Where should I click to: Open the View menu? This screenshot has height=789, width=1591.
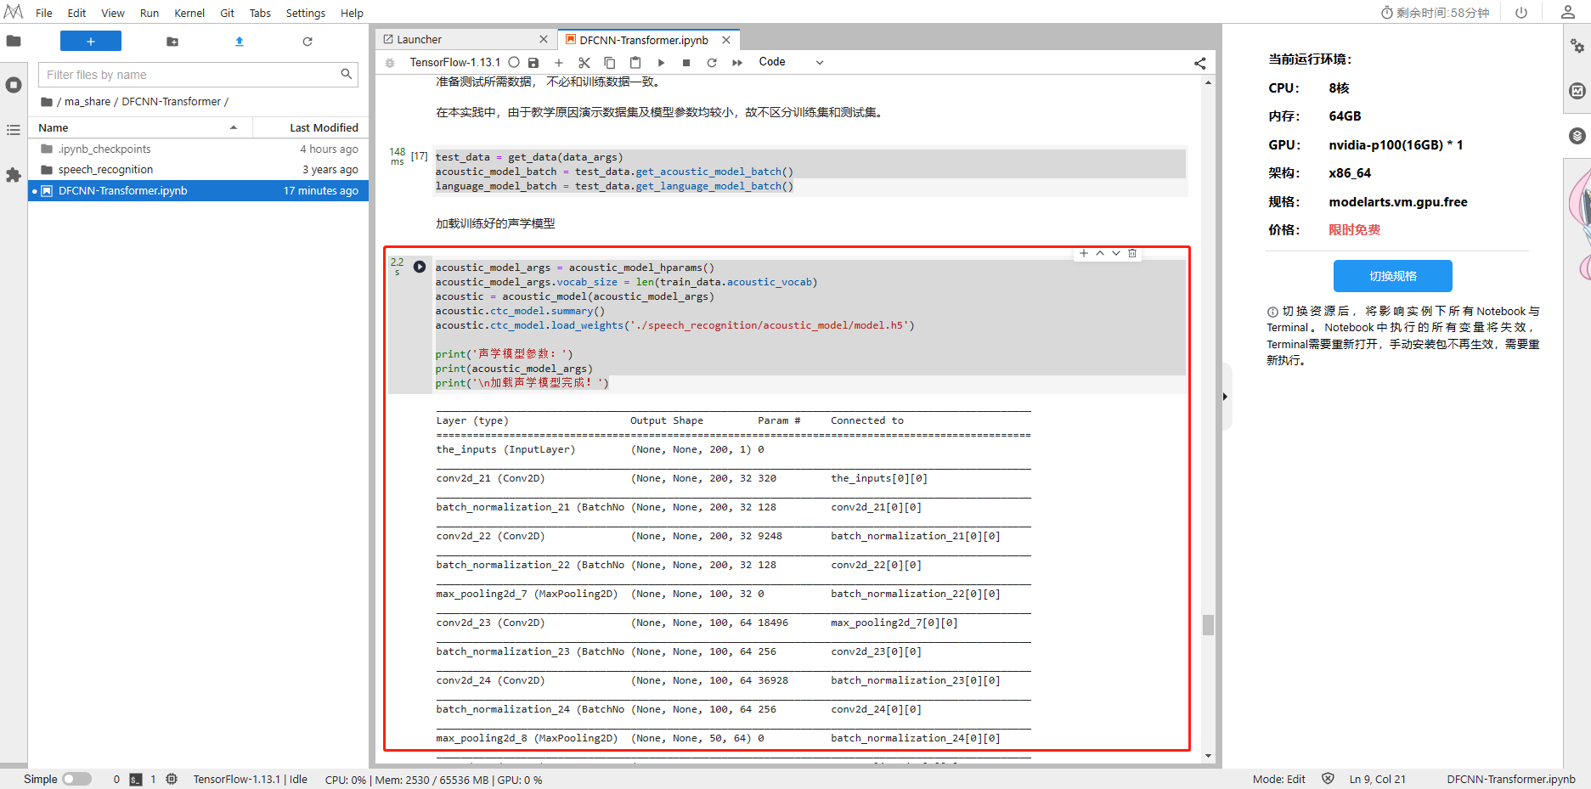coord(113,13)
